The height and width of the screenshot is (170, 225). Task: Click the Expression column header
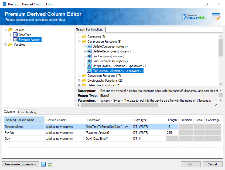tap(108, 120)
